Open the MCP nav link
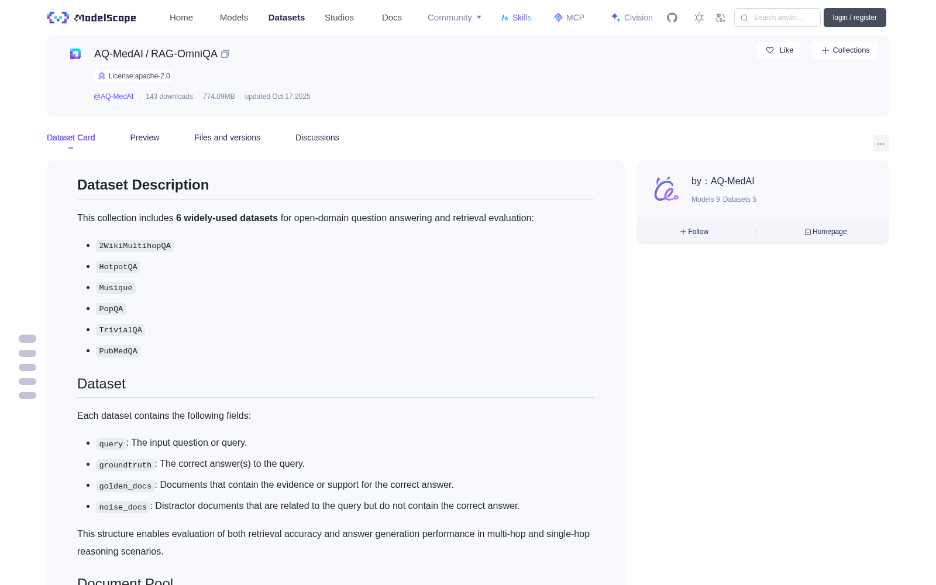936x585 pixels. click(569, 18)
